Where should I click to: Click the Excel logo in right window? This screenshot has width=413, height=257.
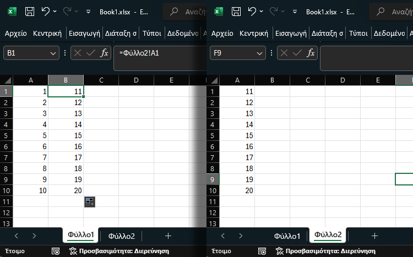point(219,12)
